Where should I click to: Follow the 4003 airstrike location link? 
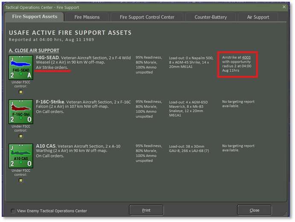[x=246, y=57]
